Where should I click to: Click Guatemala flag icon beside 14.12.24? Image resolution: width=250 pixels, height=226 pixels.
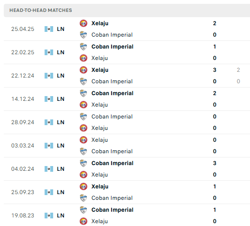pyautogui.click(x=49, y=99)
